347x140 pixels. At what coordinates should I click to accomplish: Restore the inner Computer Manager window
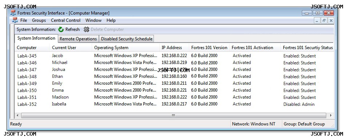pyautogui.click(x=324, y=21)
